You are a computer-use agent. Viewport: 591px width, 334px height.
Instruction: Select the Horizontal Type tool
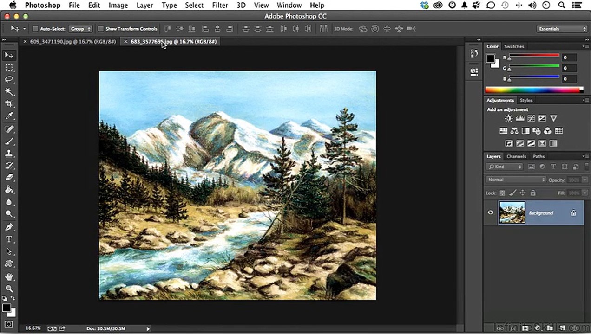pos(9,239)
